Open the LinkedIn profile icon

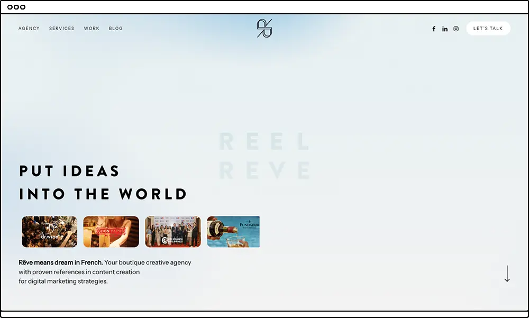point(445,29)
